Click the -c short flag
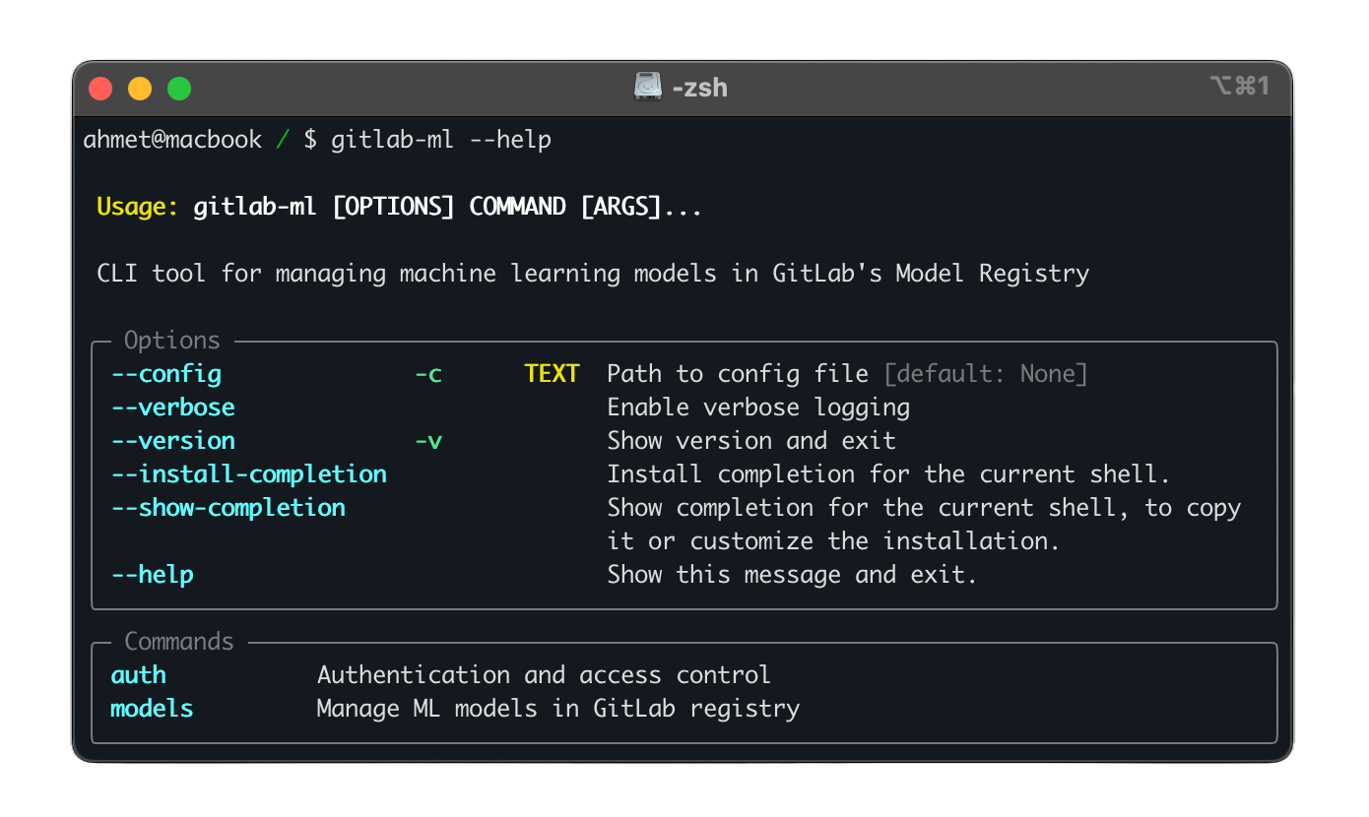 tap(427, 374)
